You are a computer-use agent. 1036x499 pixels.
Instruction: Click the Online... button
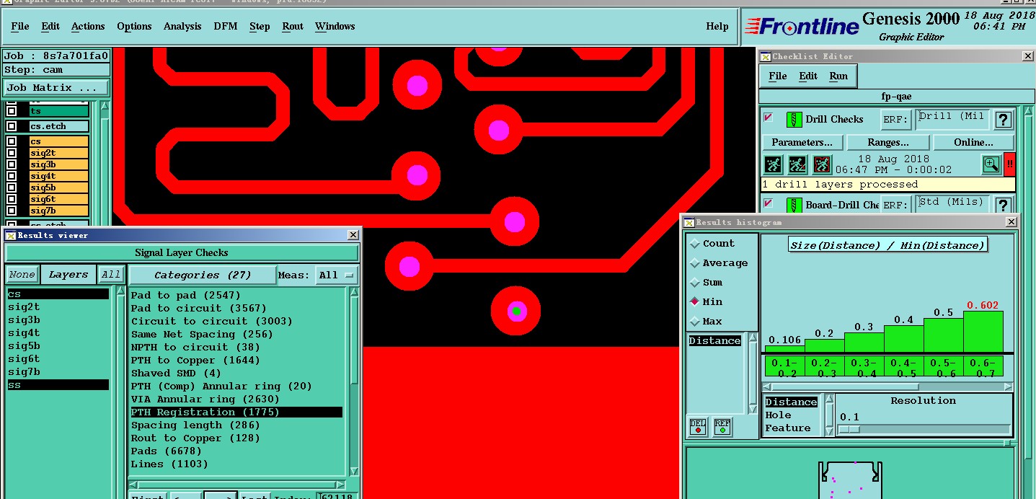point(973,142)
